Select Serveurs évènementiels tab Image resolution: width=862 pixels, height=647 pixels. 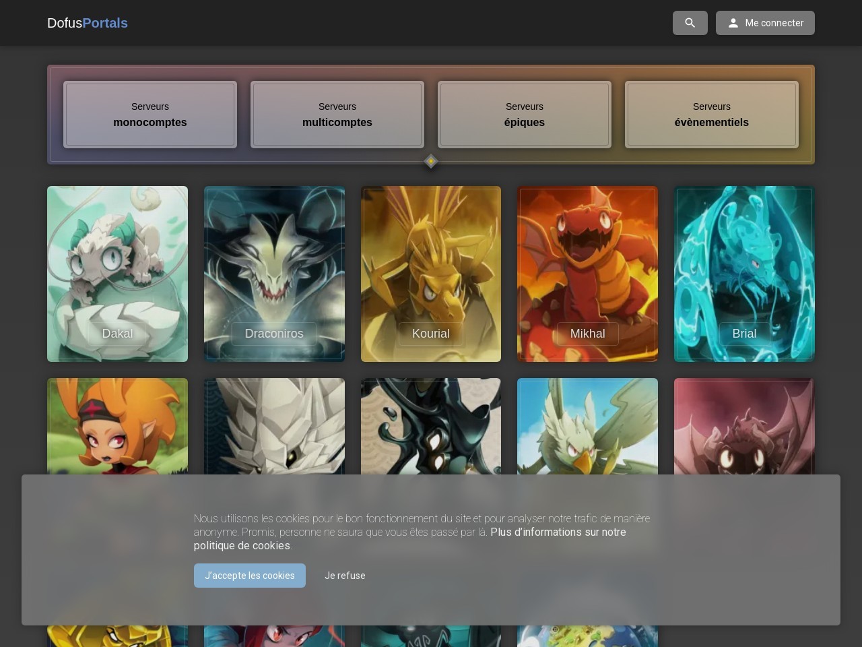pos(712,115)
